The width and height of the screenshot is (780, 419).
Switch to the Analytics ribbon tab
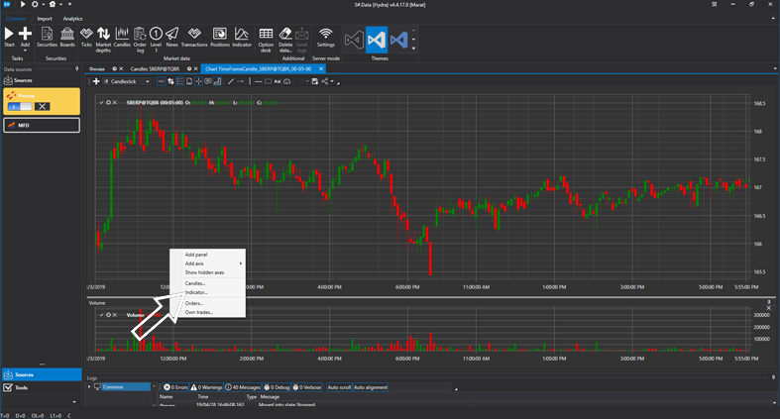(x=72, y=19)
